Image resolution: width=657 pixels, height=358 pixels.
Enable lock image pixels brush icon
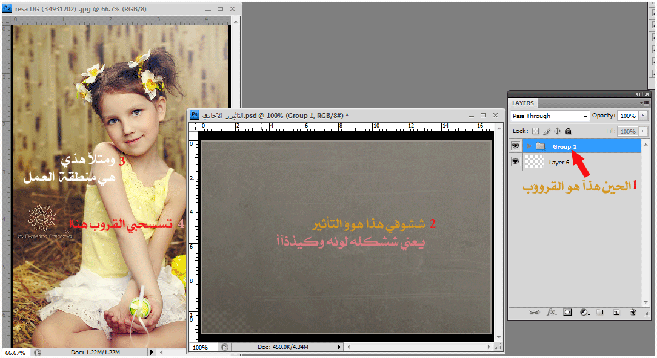pos(546,131)
